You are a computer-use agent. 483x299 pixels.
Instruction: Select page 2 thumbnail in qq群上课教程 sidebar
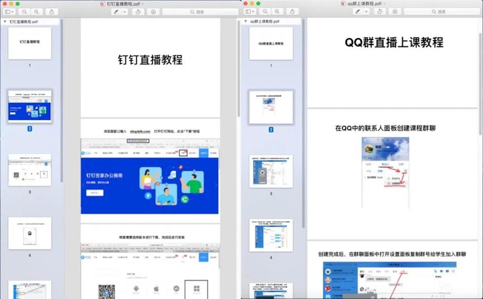click(271, 107)
